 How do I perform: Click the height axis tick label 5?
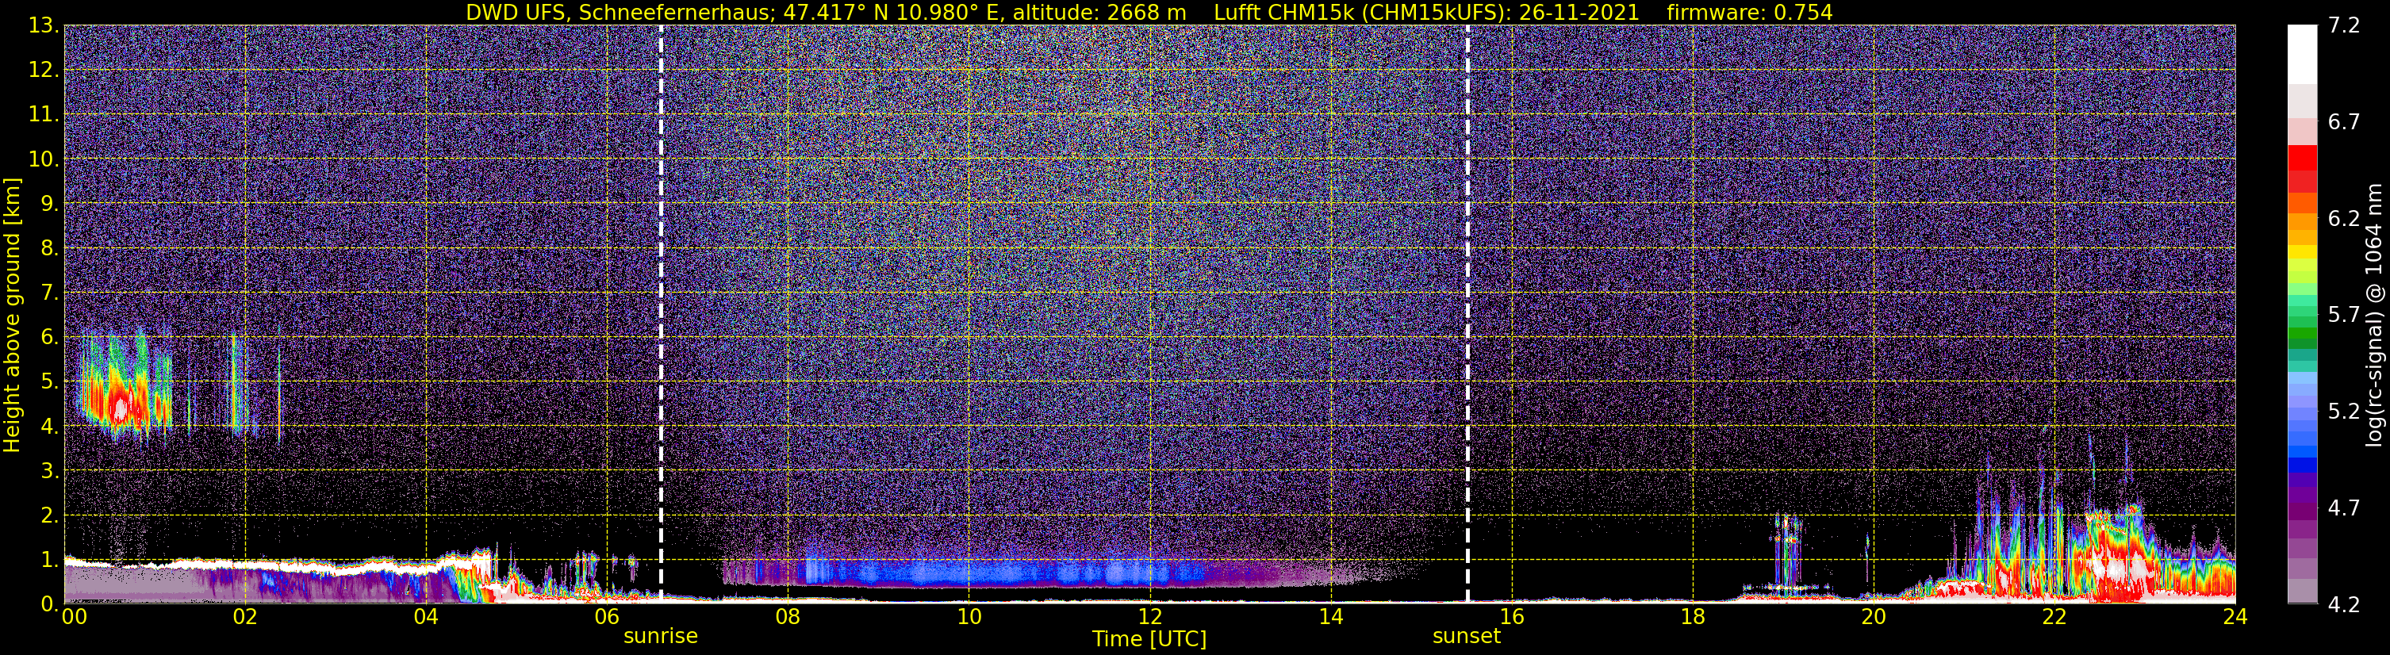48,381
